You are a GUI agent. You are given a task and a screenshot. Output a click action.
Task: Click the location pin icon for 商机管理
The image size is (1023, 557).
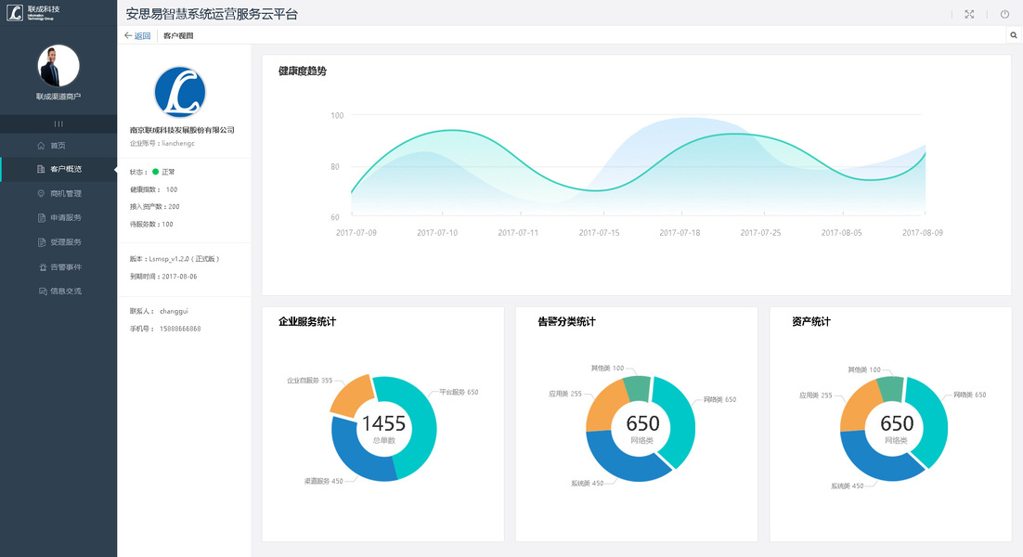click(41, 194)
